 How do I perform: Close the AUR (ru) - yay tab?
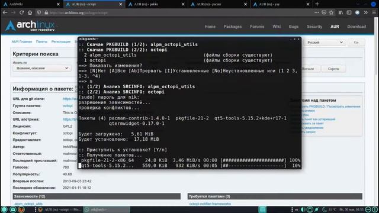[x=308, y=4]
